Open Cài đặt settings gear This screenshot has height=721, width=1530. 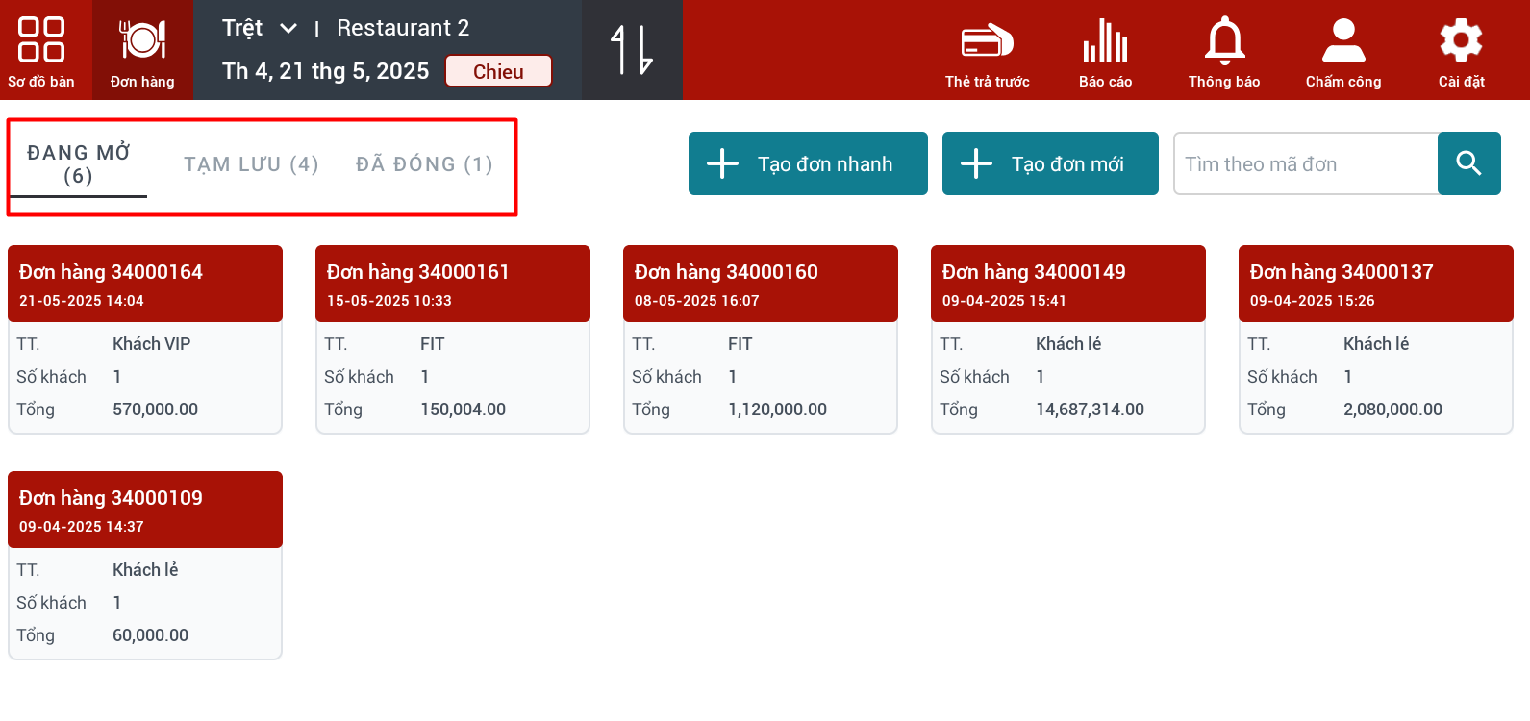[x=1461, y=50]
